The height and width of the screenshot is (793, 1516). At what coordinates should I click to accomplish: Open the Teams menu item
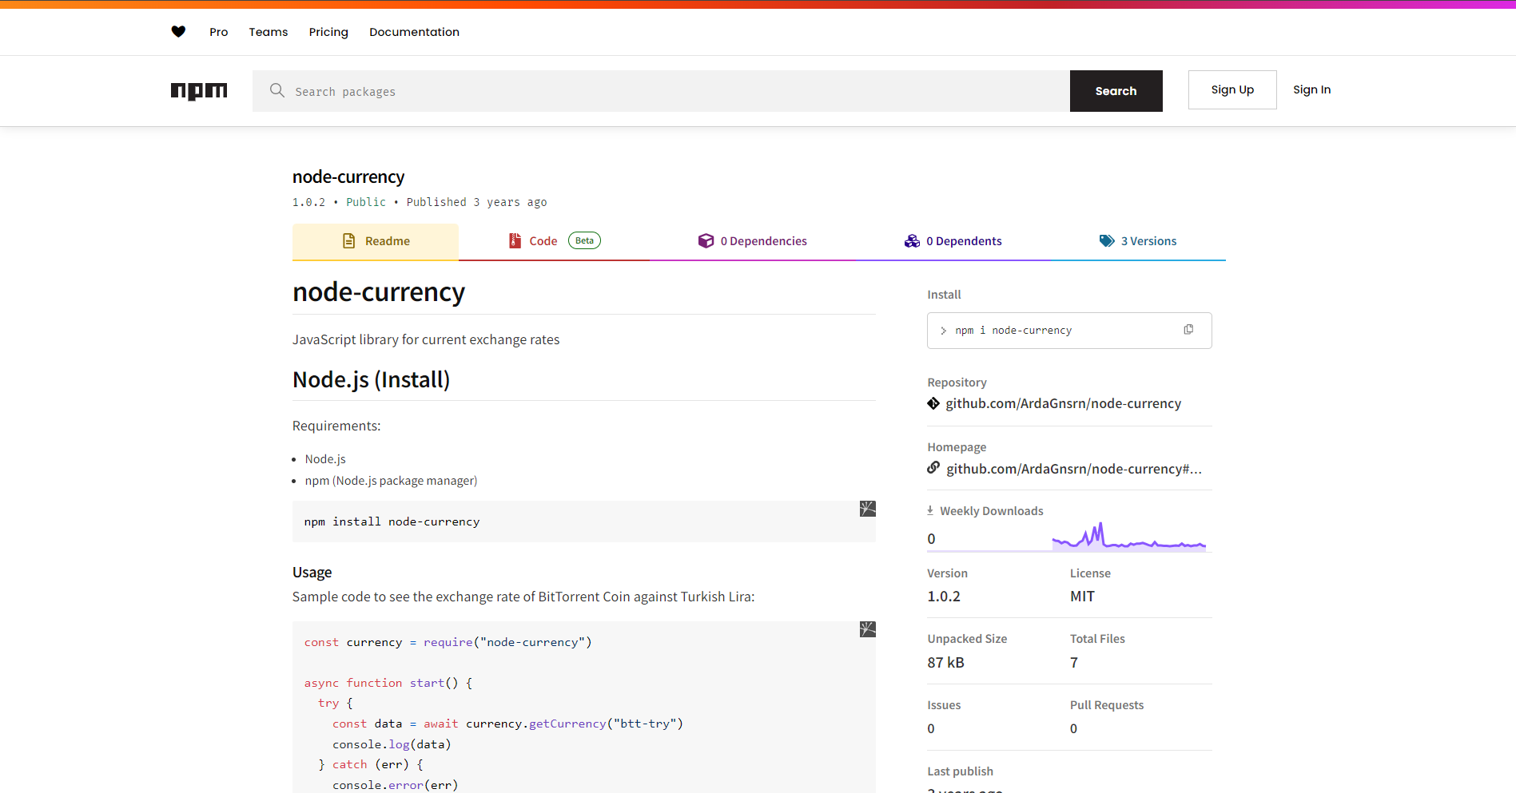269,32
